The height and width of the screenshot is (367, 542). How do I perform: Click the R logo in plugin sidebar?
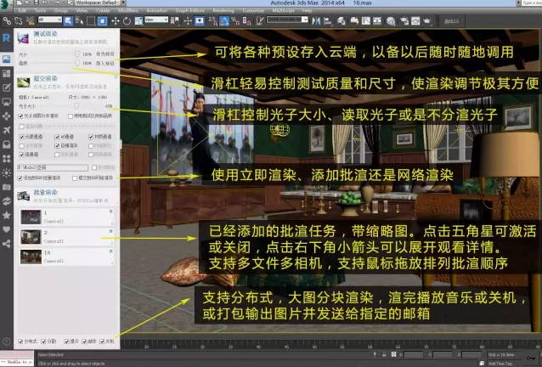[6, 37]
